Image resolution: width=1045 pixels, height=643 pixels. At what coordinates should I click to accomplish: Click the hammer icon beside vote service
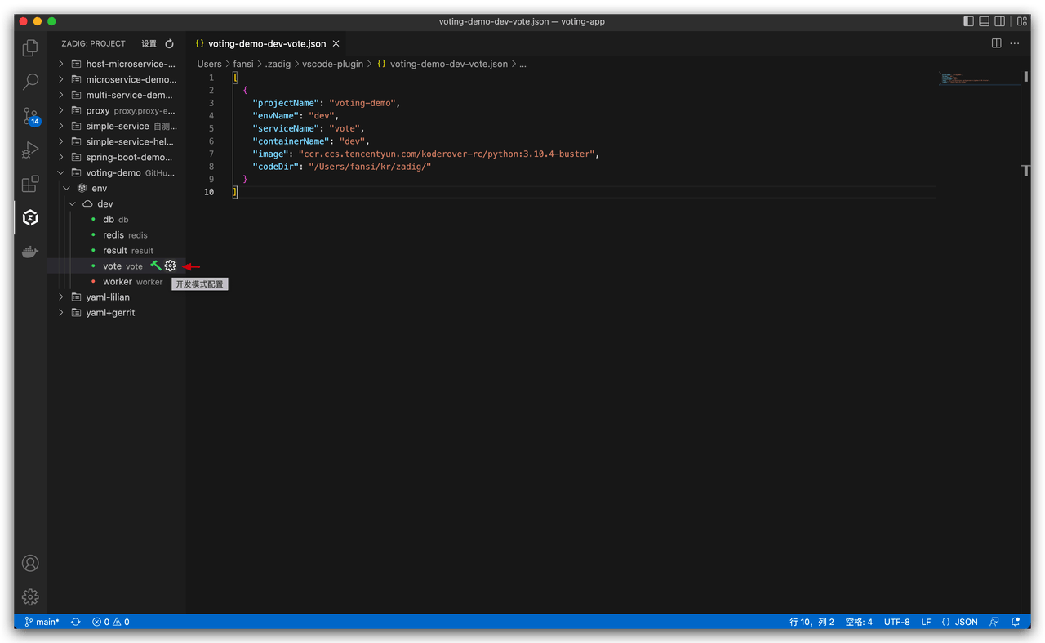pos(155,266)
